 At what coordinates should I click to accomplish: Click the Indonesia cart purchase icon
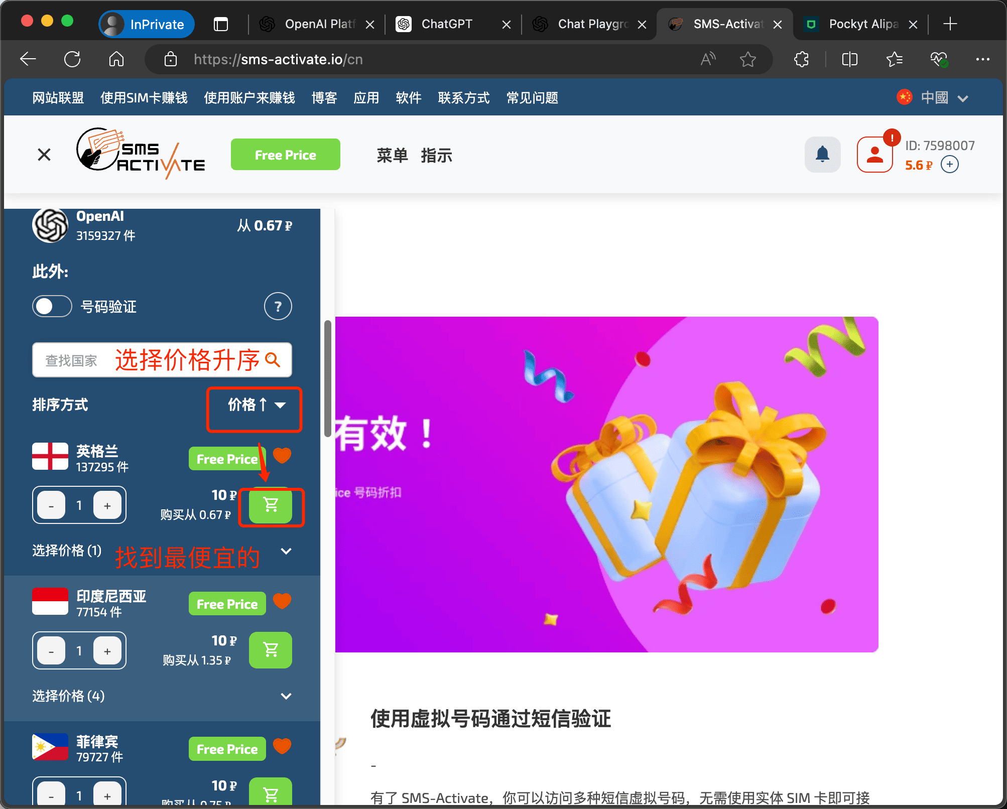[x=271, y=650]
